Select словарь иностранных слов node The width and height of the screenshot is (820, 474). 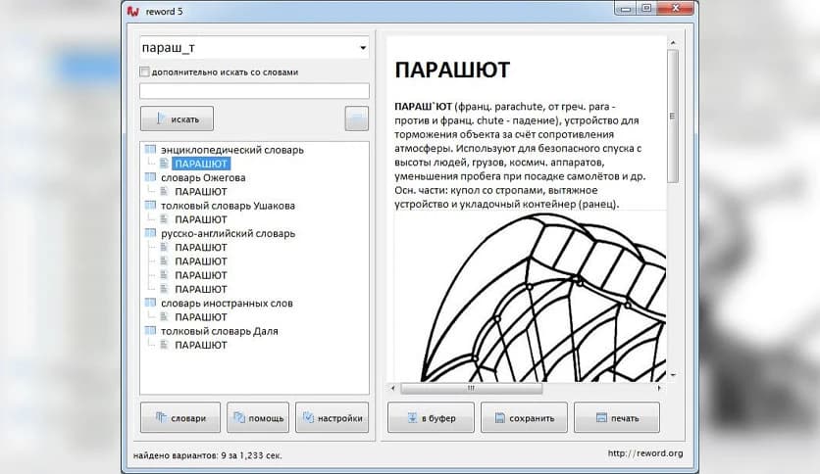(x=227, y=304)
